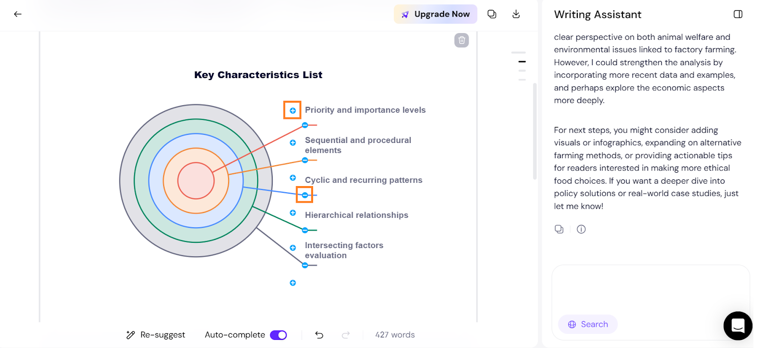Click the red innermost circle of diagram
Viewport: 759px width, 348px height.
coord(196,181)
